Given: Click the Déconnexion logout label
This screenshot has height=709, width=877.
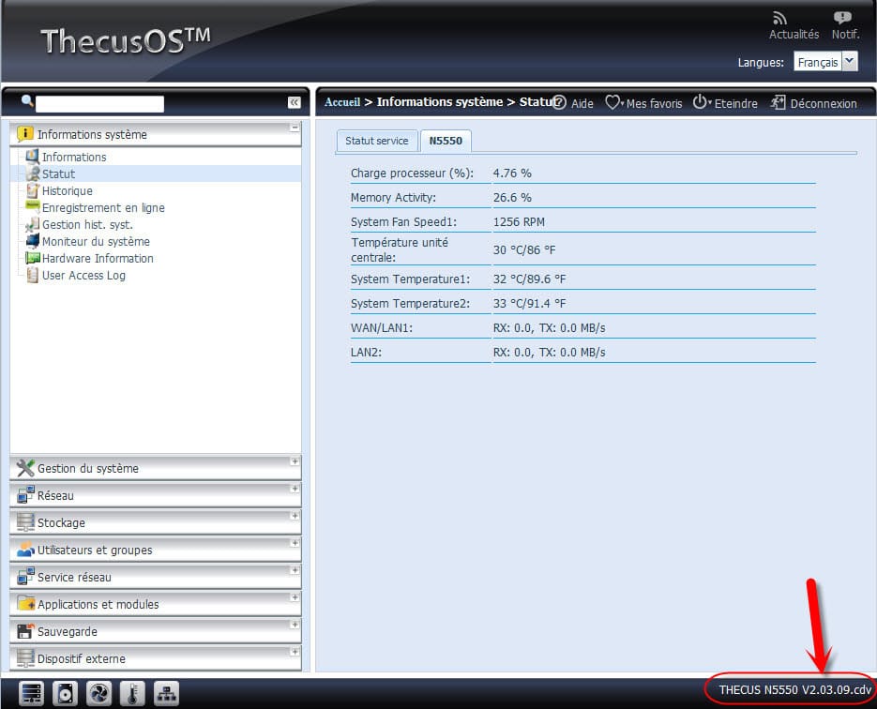Looking at the screenshot, I should pos(824,103).
